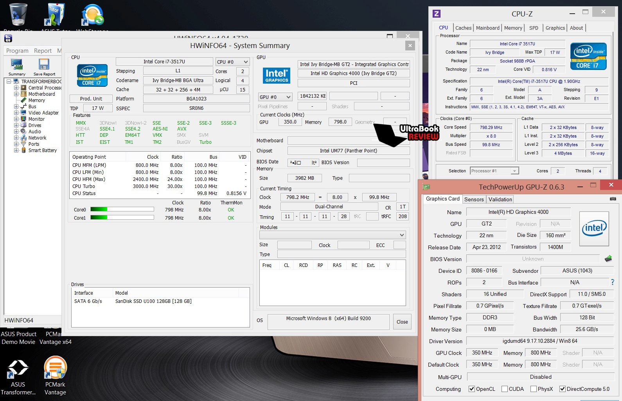
Task: Click the HWiNFO64 main window title icon
Action: (x=8, y=38)
